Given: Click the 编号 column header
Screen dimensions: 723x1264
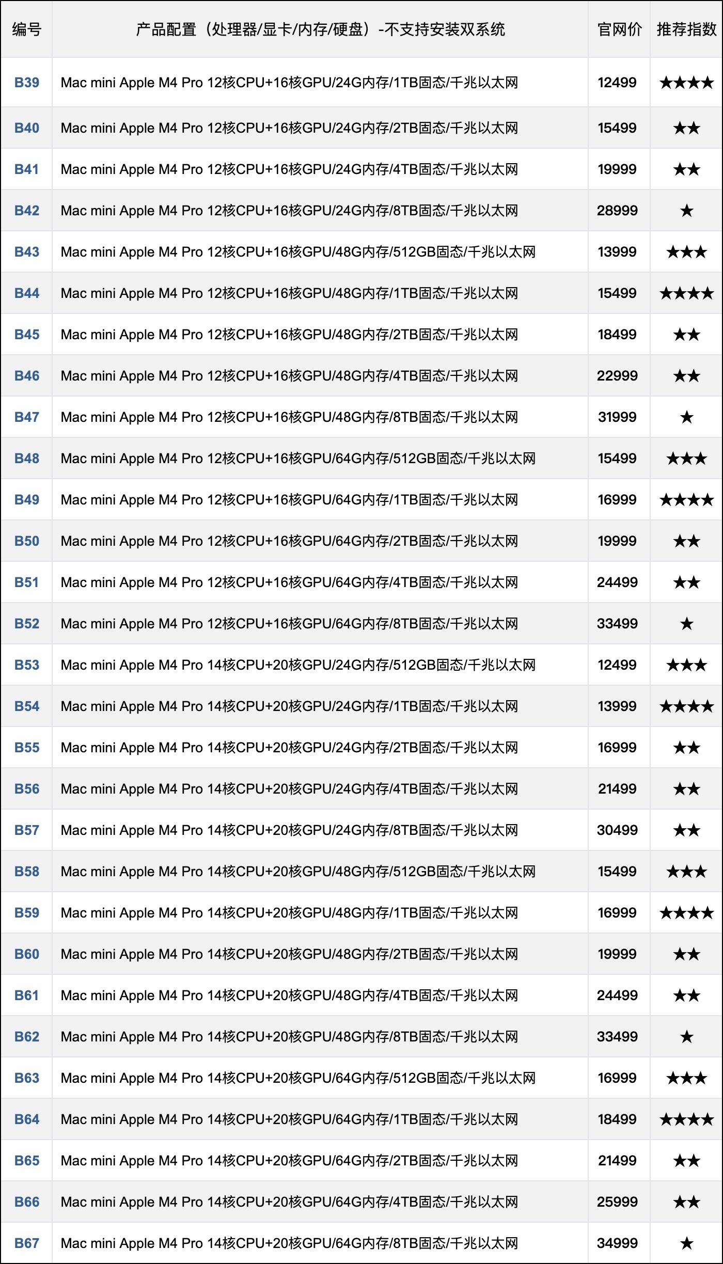Looking at the screenshot, I should point(27,29).
